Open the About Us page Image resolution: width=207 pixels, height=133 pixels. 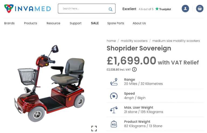[139, 23]
